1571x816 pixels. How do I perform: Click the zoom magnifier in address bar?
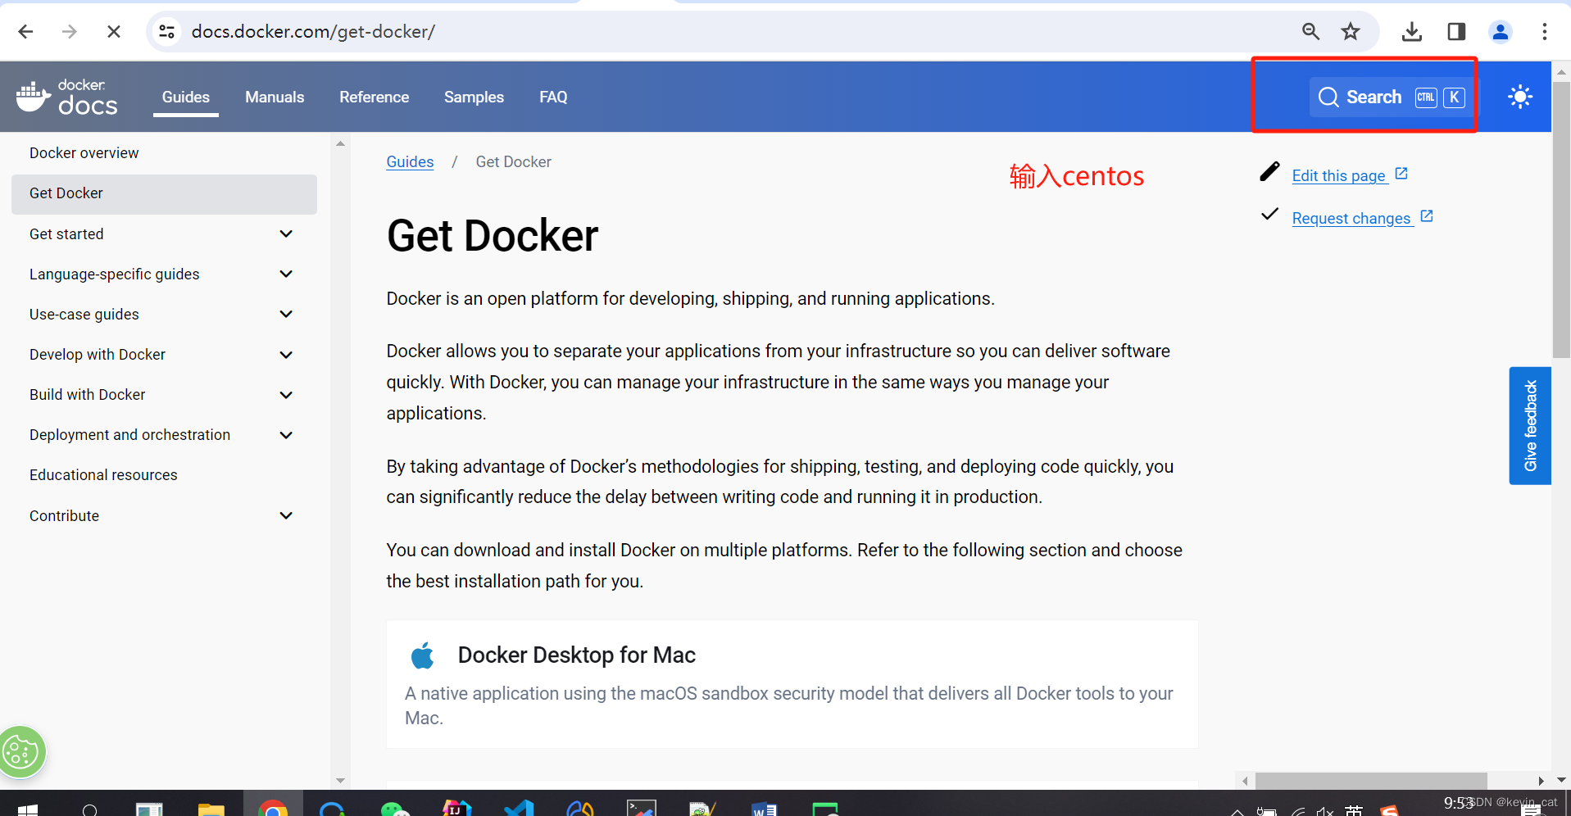coord(1310,31)
